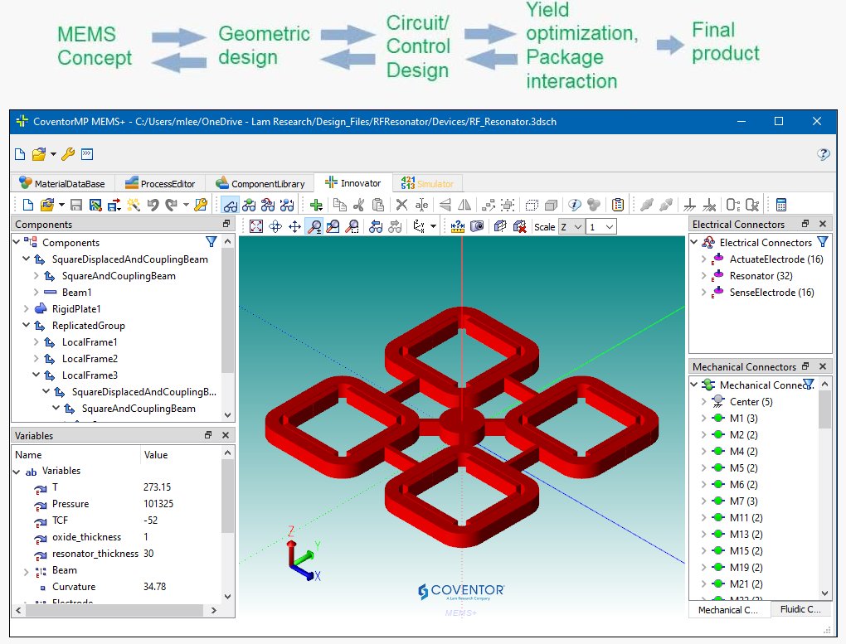Collapse the ReplicatedGroup tree node
Image resolution: width=846 pixels, height=644 pixels.
26,325
